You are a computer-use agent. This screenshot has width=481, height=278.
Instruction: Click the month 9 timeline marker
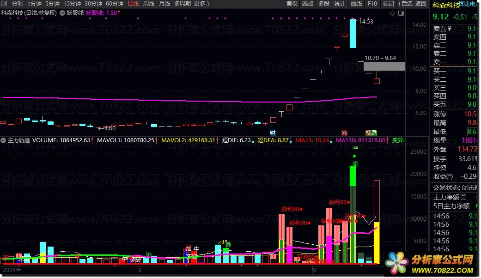314,270
